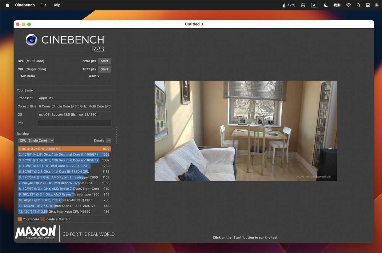Open the Apple menu
The height and width of the screenshot is (253, 382).
[x=7, y=5]
